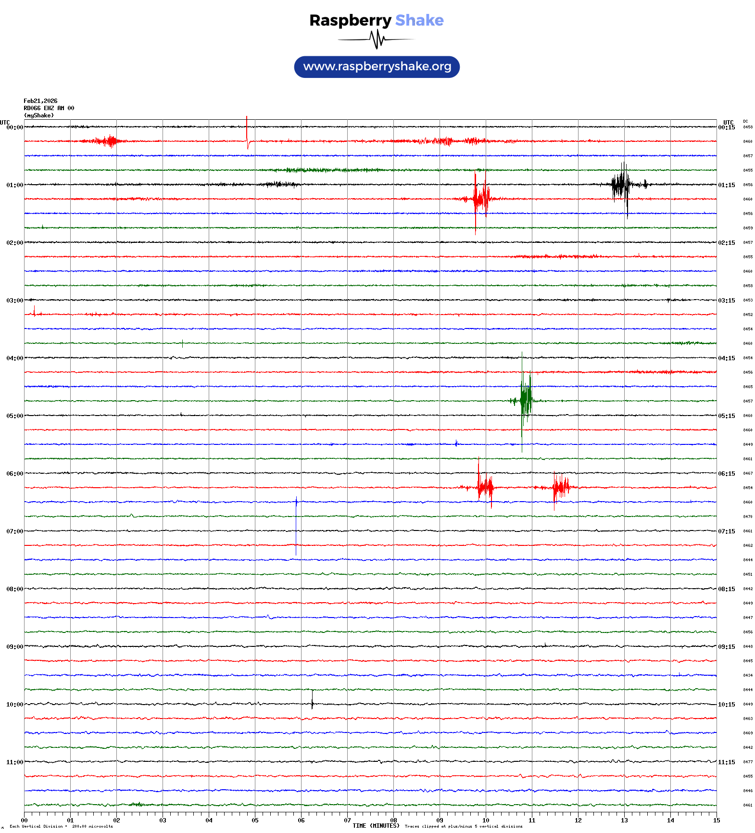Click the large black burst on the 01:00 trace
755x833 pixels.
pos(622,185)
